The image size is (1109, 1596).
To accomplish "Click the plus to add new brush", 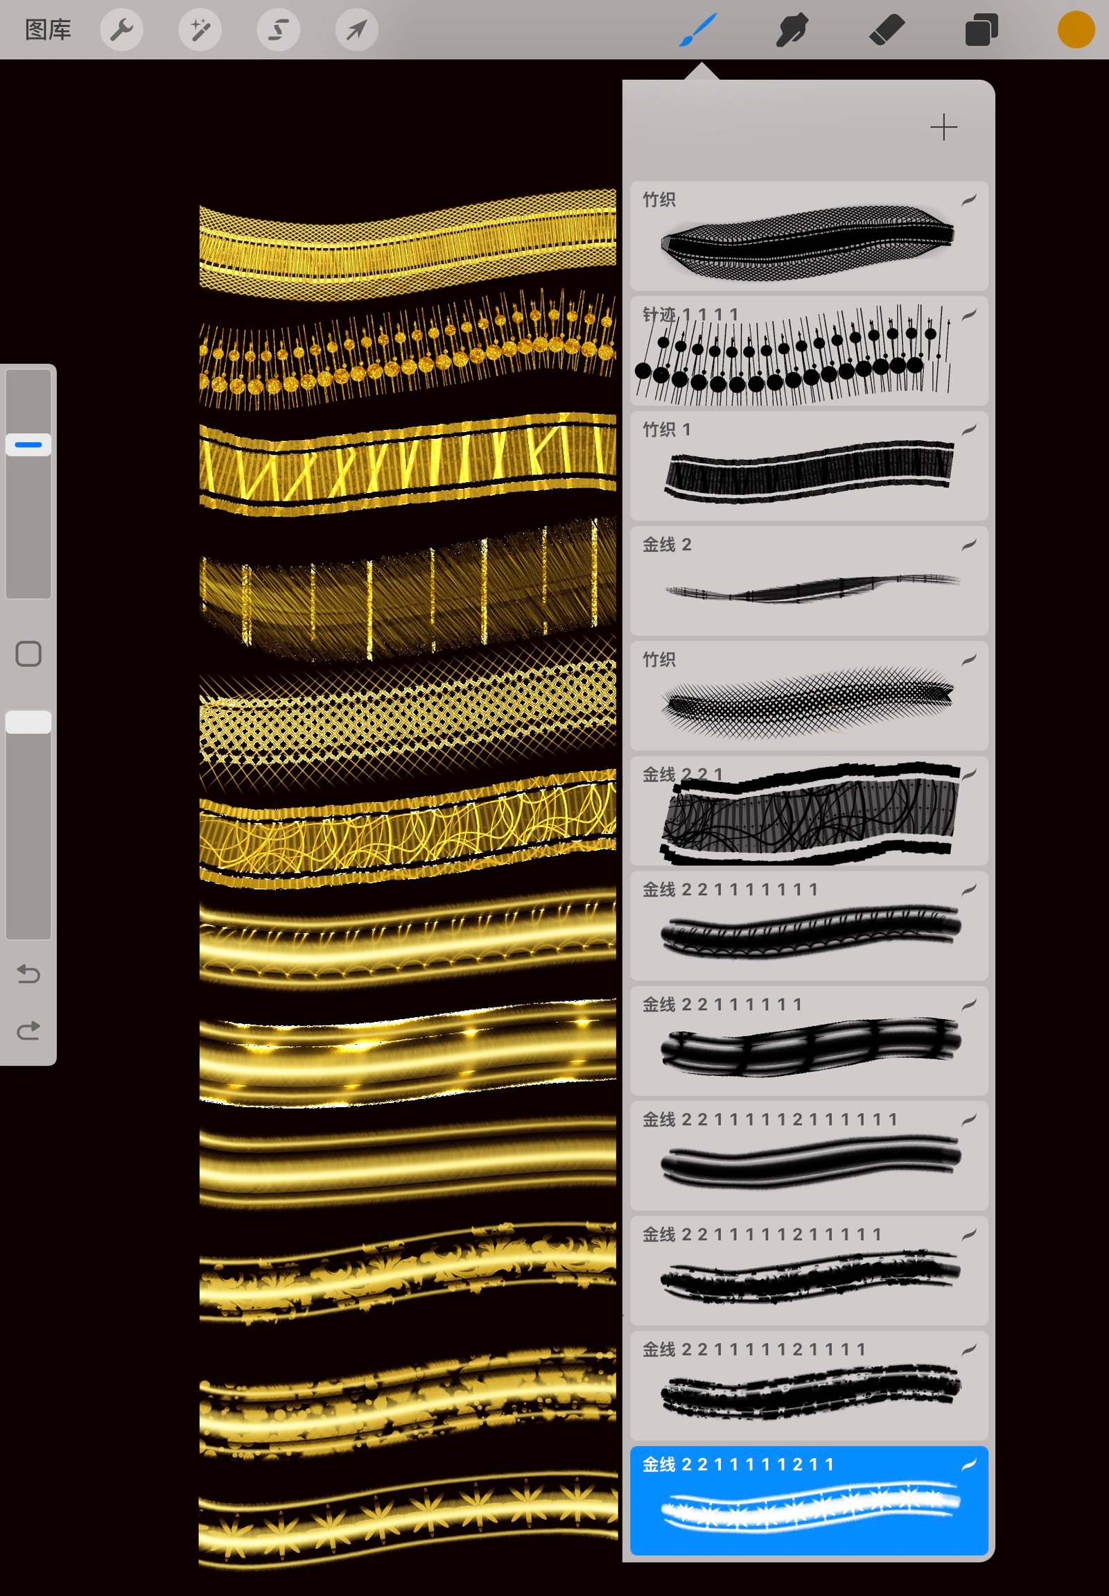I will [x=943, y=127].
